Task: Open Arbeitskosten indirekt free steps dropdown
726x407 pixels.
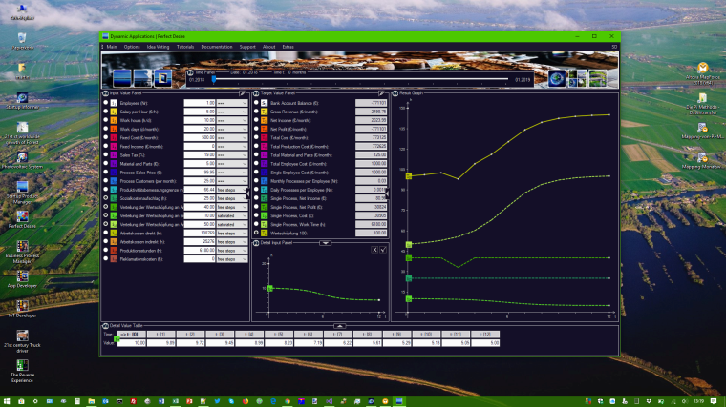Action: (x=232, y=241)
